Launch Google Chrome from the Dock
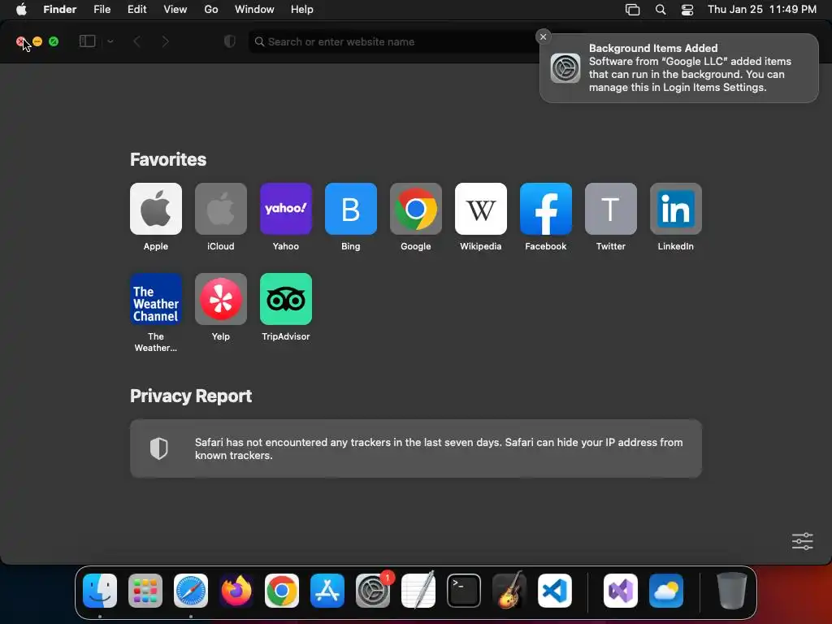Image resolution: width=832 pixels, height=624 pixels. click(282, 591)
